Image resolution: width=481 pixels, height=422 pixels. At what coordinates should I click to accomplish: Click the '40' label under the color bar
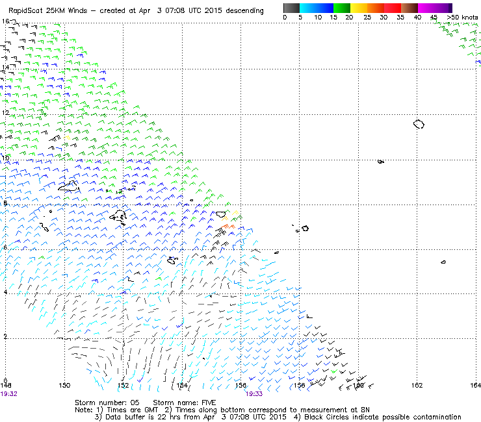click(417, 18)
